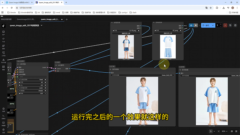Open the assets panel in sidebar
The width and height of the screenshot is (240, 135).
pyautogui.click(x=3, y=33)
